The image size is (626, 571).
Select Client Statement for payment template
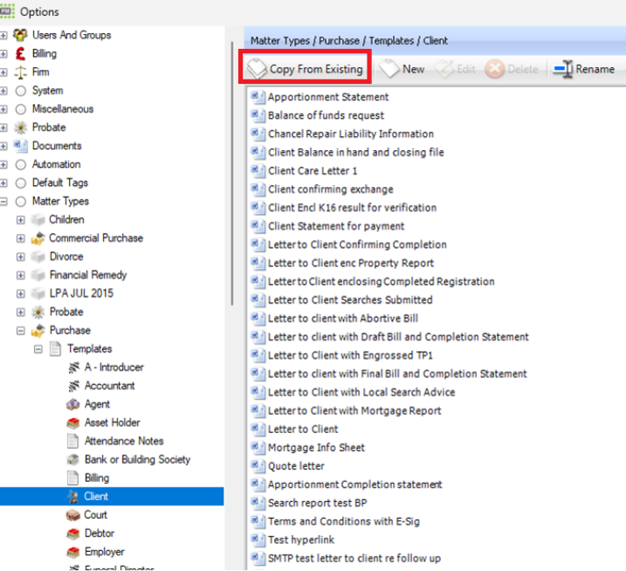(x=336, y=226)
